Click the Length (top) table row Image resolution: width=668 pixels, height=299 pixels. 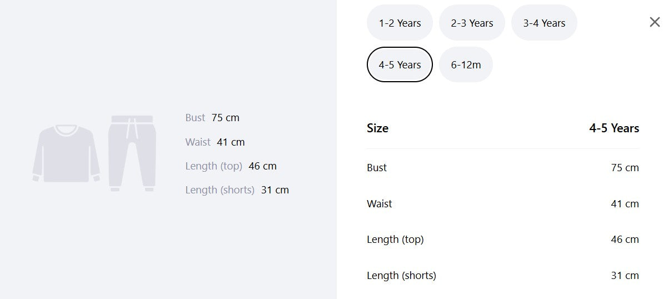point(503,240)
